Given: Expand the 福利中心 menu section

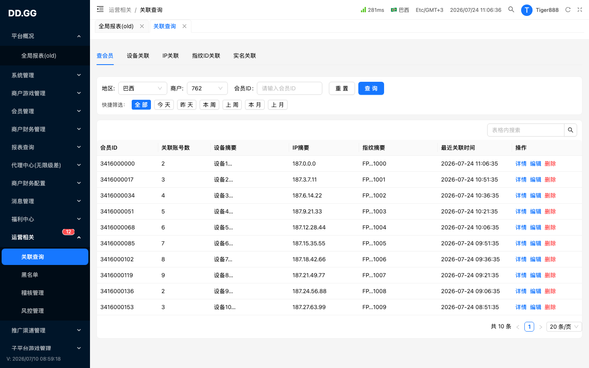Looking at the screenshot, I should [45, 219].
